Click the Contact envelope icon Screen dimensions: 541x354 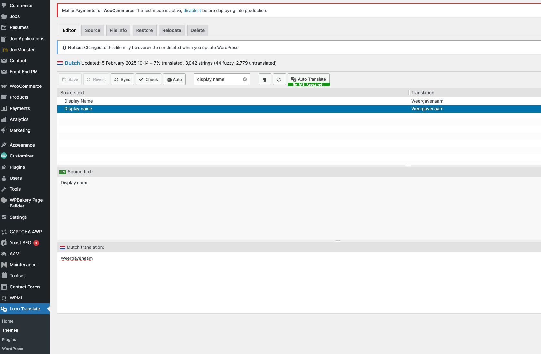(x=4, y=61)
